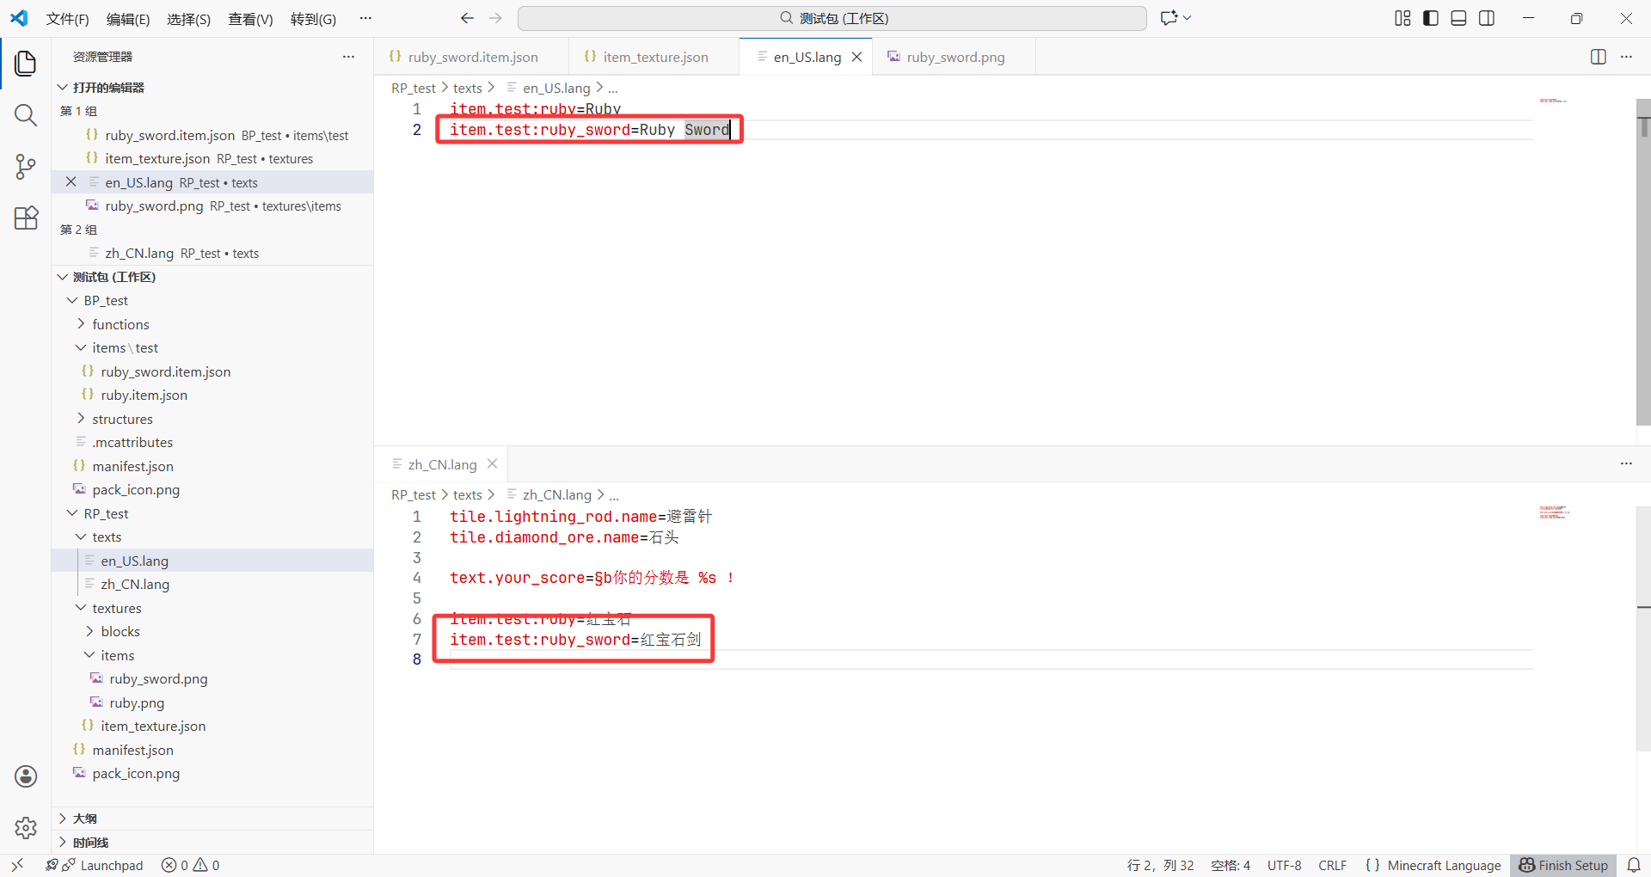Open the Search view in activity bar
This screenshot has width=1651, height=877.
26,115
